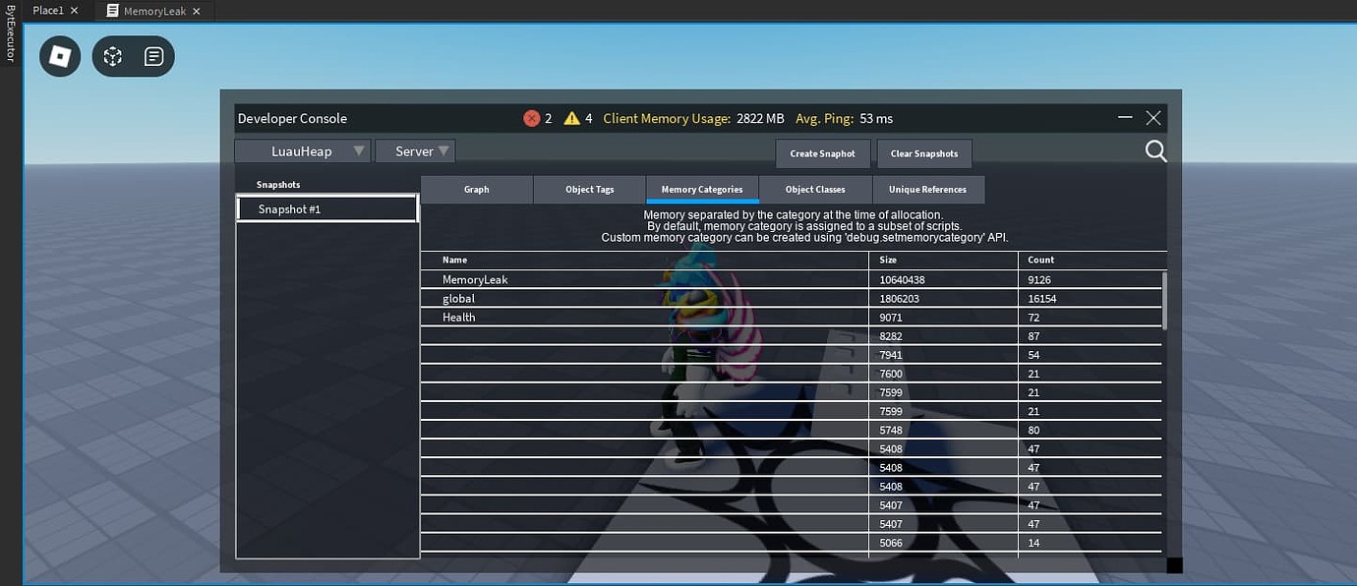Viewport: 1357px width, 586px height.
Task: Open the Object Classes tab
Action: (x=815, y=189)
